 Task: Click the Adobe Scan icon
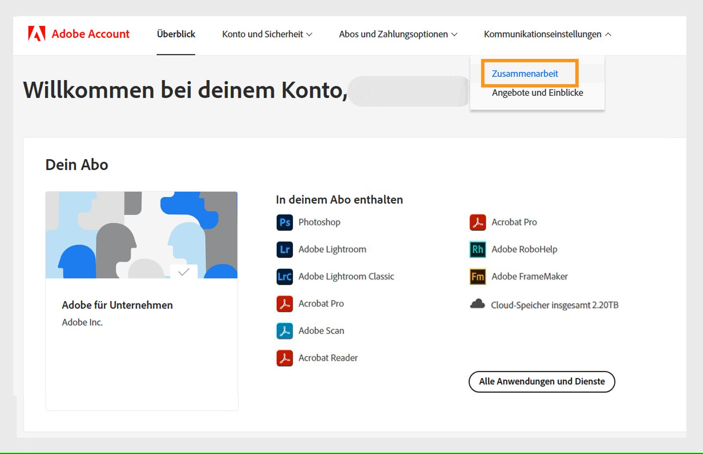click(x=285, y=331)
